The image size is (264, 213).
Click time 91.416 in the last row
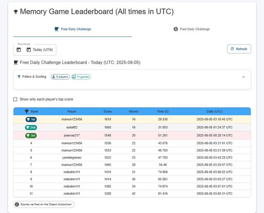point(163,194)
